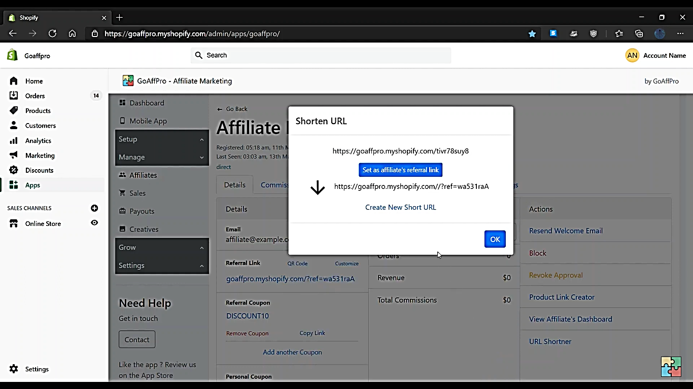Click the blue S extension icon

point(553,33)
